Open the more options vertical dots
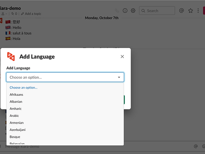 [198, 11]
